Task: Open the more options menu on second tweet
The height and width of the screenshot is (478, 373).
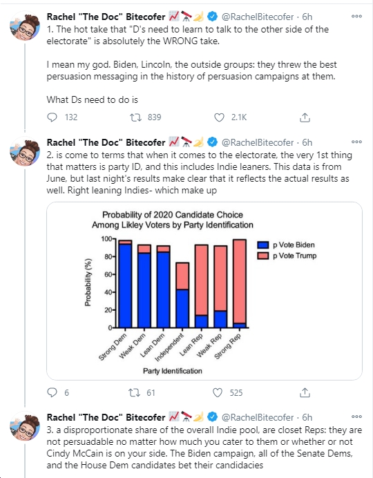Action: click(356, 142)
